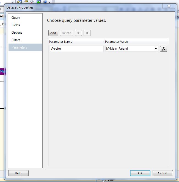This screenshot has height=182, width=179.
Task: Cancel the Dataset Properties dialog
Action: (x=163, y=173)
